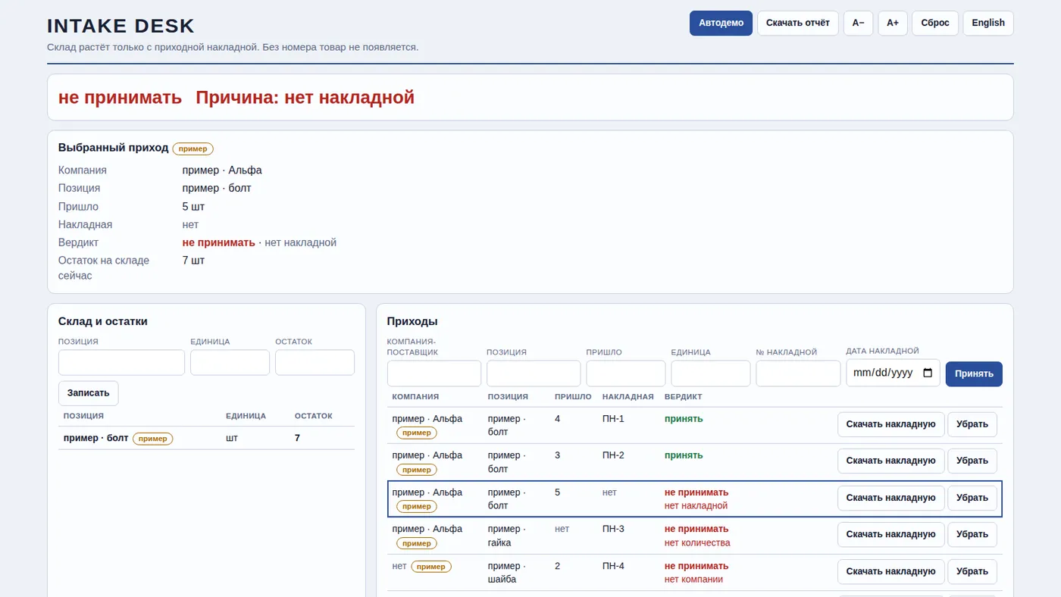Viewport: 1061px width, 597px height.
Task: Click the INTAKE DESK title
Action: [120, 26]
